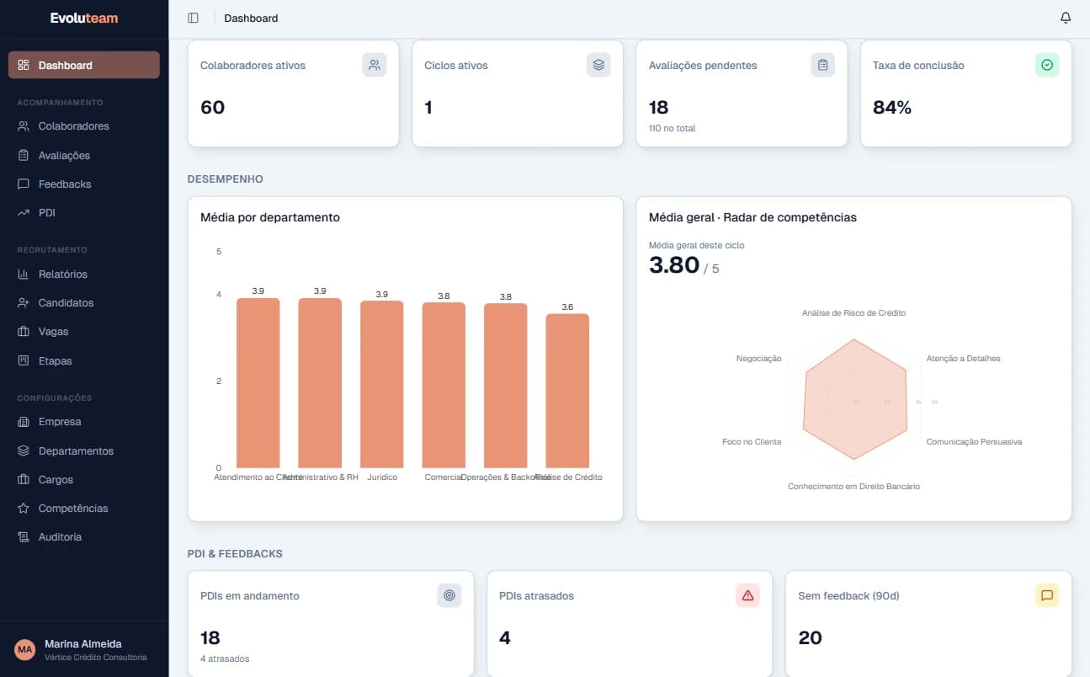
Task: Open the notifications bell
Action: [1066, 18]
